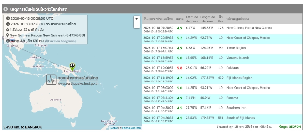
Task: Select the Pakistan 5.8 earthquake row
Action: click(222, 69)
